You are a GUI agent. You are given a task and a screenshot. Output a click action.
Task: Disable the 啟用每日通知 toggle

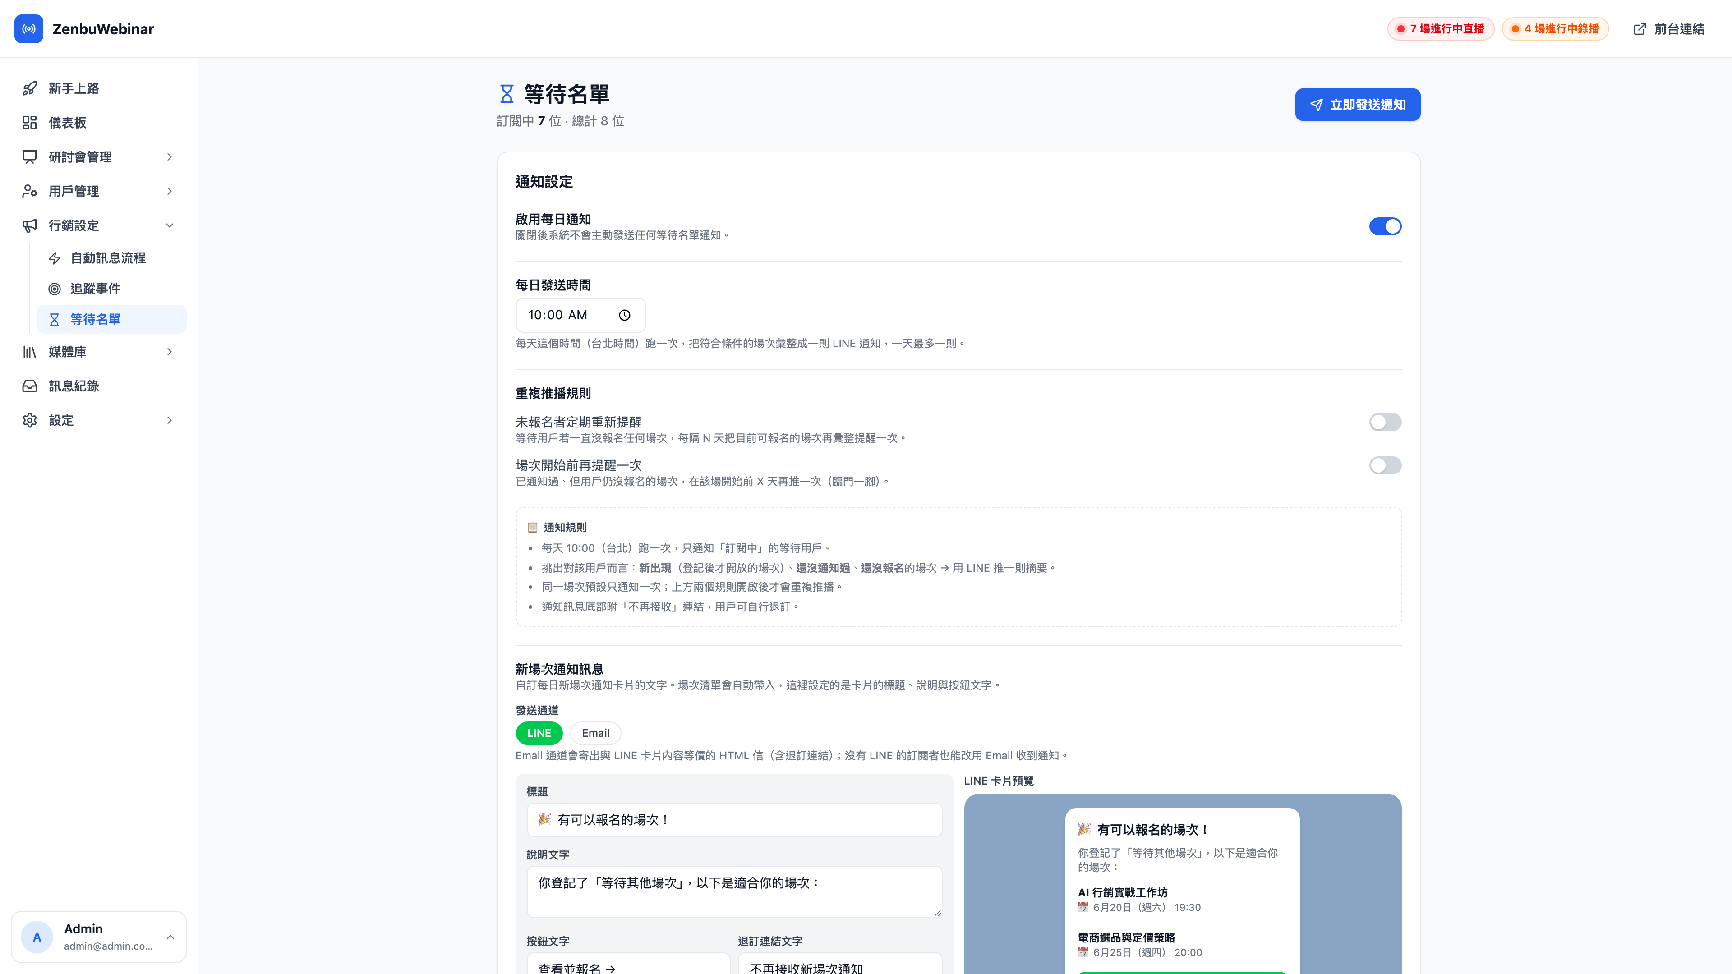(x=1385, y=226)
